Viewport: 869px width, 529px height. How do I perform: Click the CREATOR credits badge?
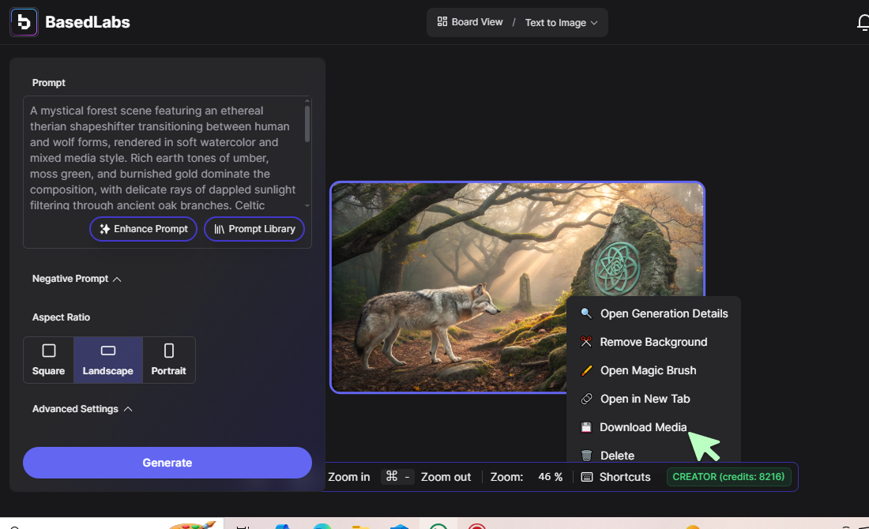pos(729,476)
